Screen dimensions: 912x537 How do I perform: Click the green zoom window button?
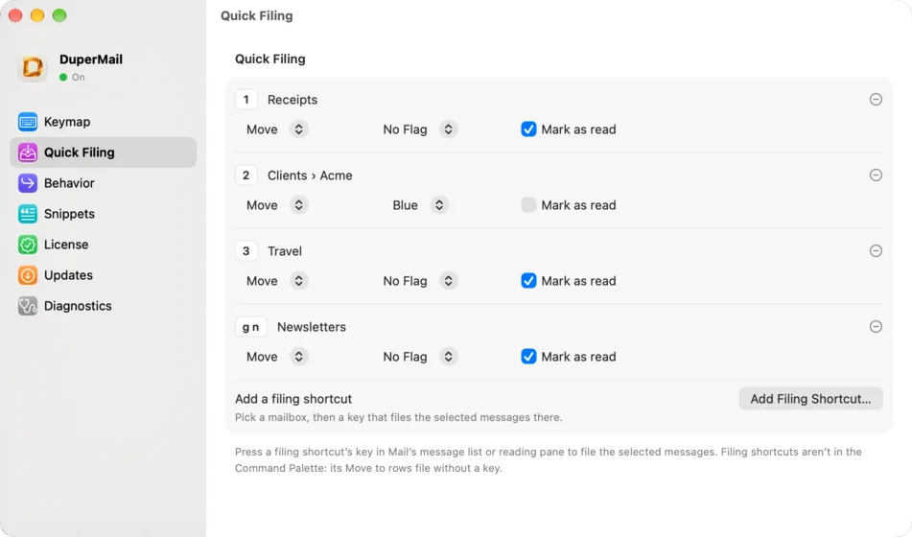59,15
